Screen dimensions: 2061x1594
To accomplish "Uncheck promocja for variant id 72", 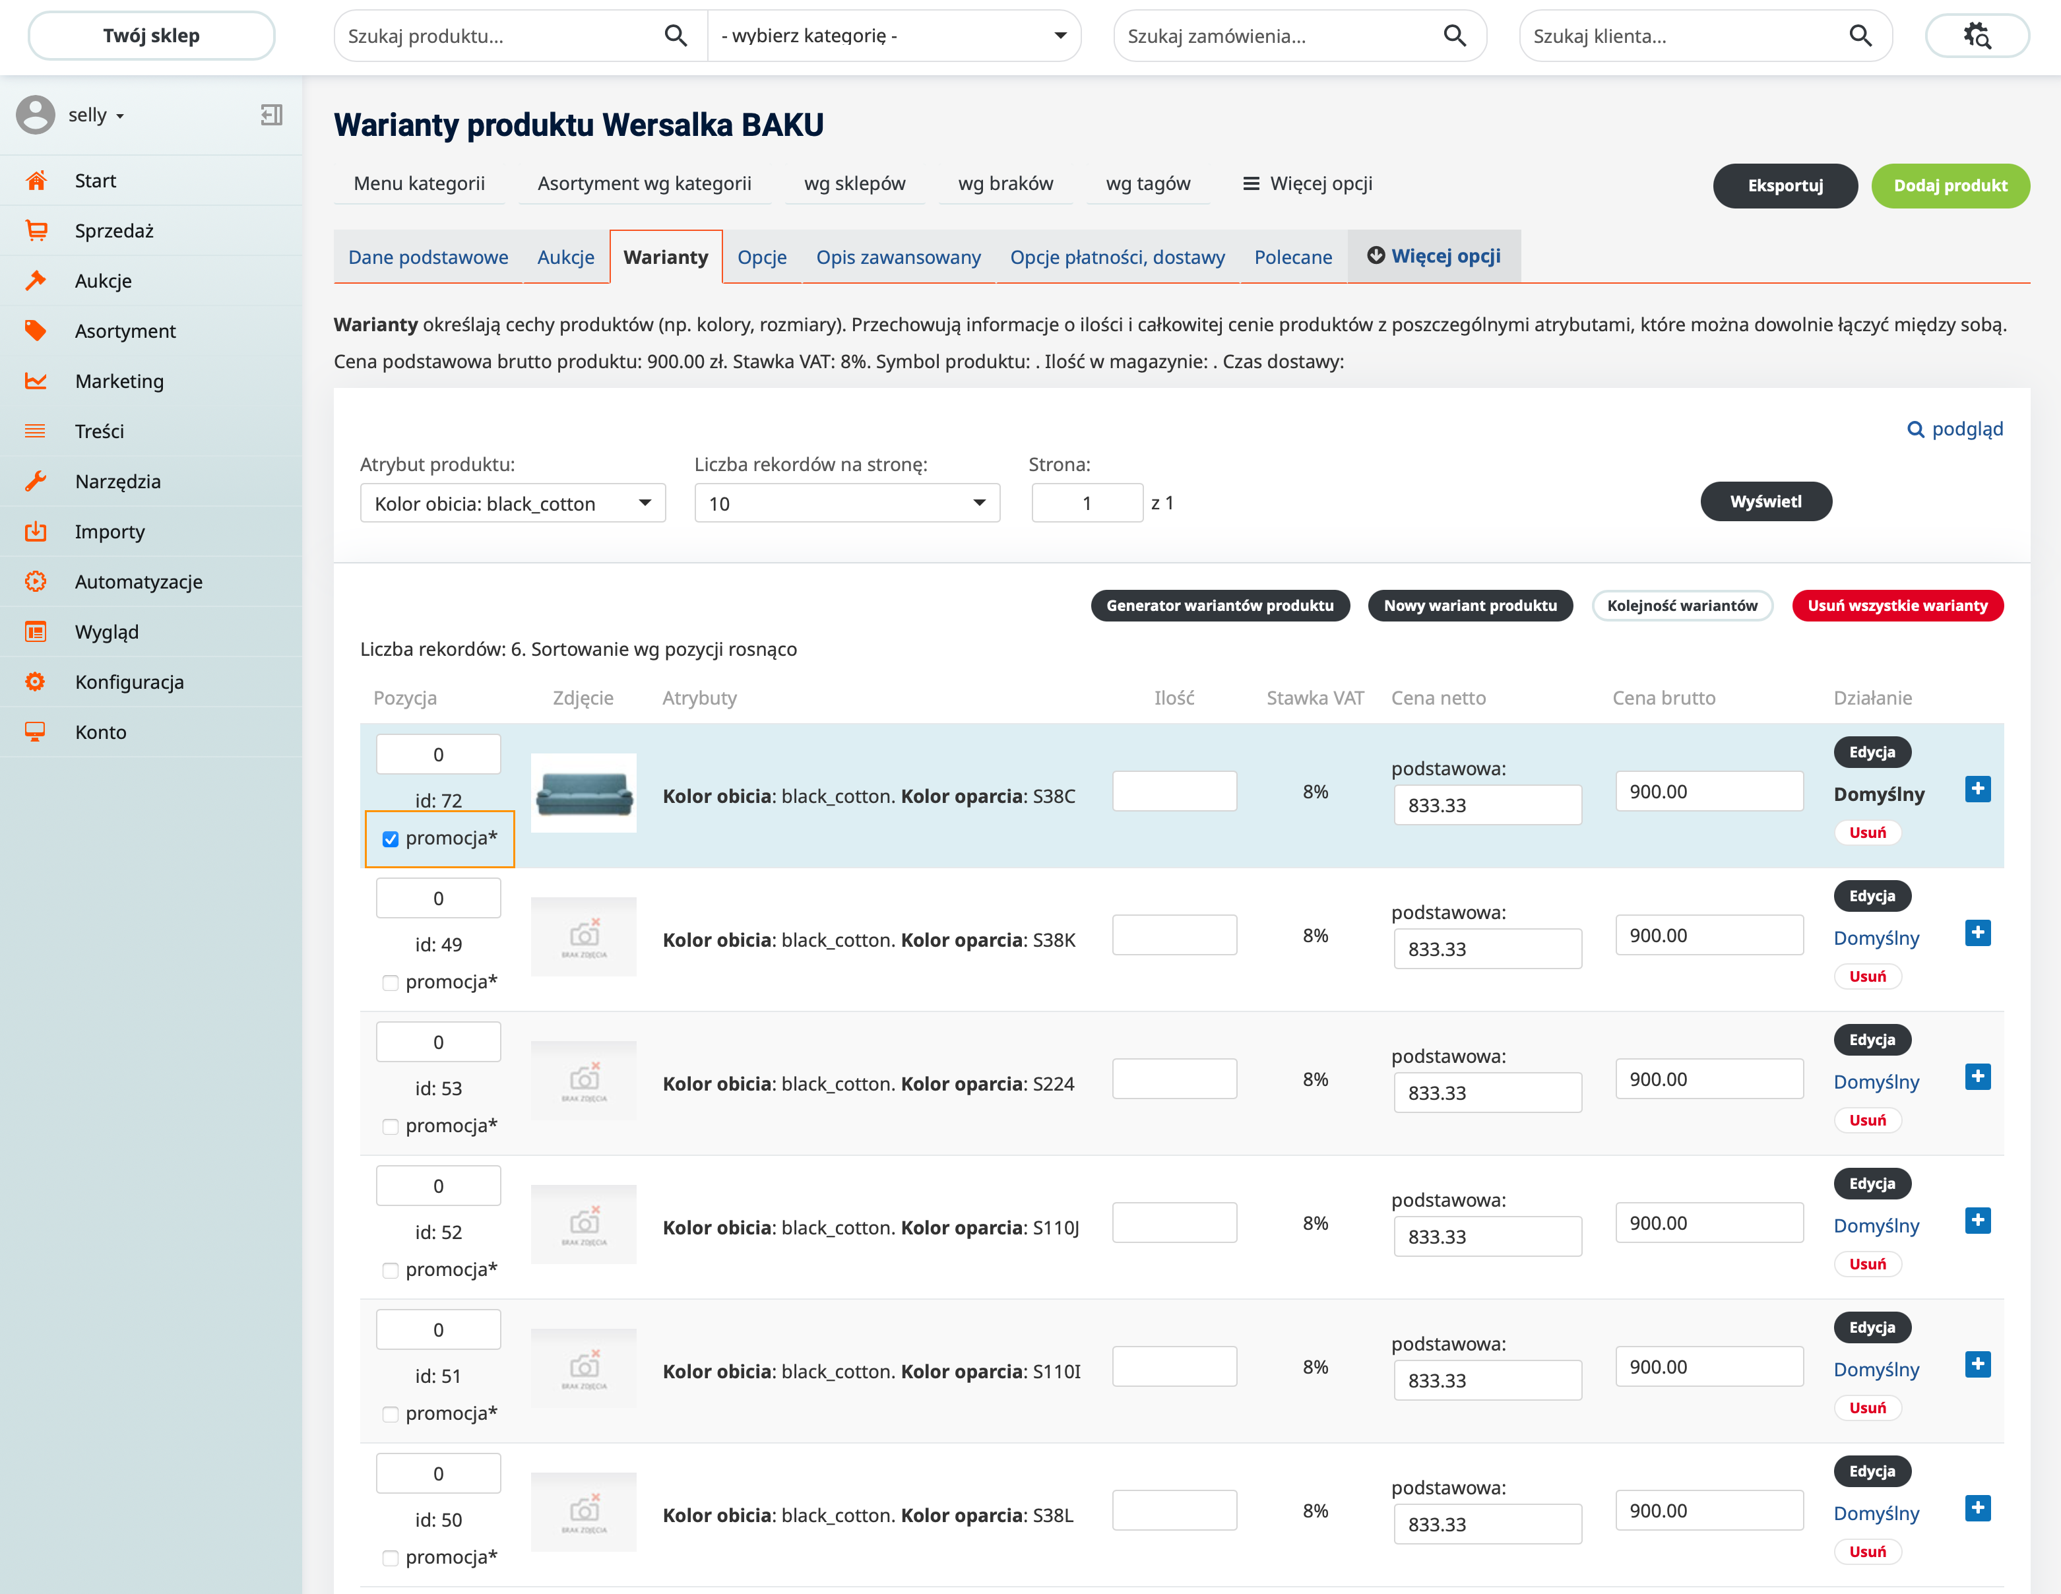I will coord(390,839).
